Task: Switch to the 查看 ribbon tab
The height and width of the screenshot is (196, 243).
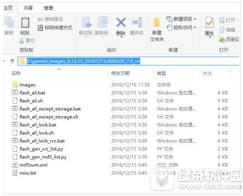Action: 48,8
